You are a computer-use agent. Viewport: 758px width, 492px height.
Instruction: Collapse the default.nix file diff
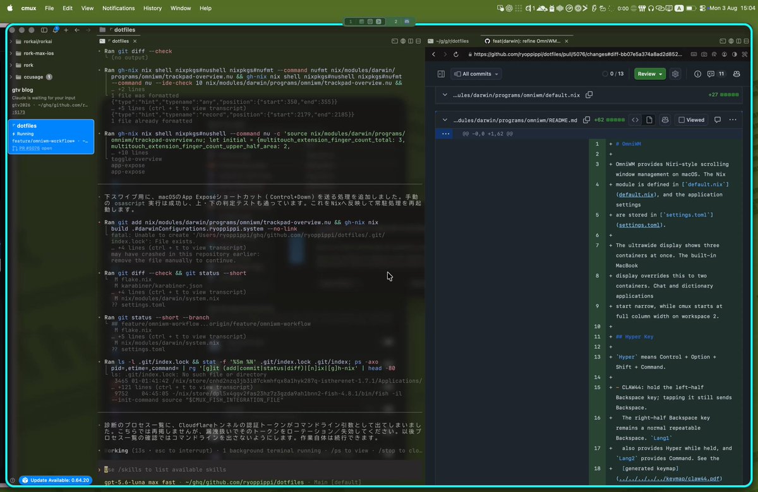coord(445,95)
